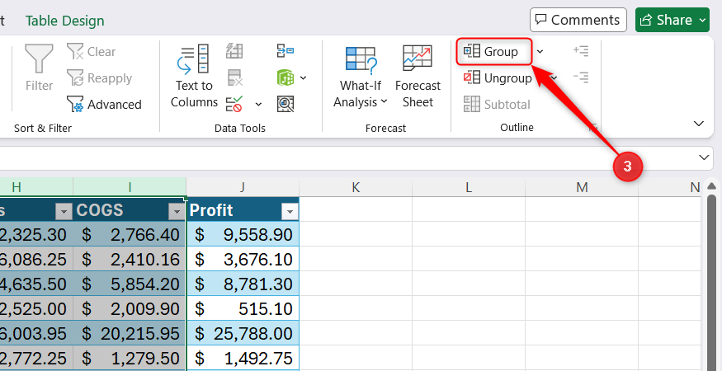This screenshot has width=722, height=371.
Task: Open the Relationships dropdown arrow
Action: [x=303, y=77]
